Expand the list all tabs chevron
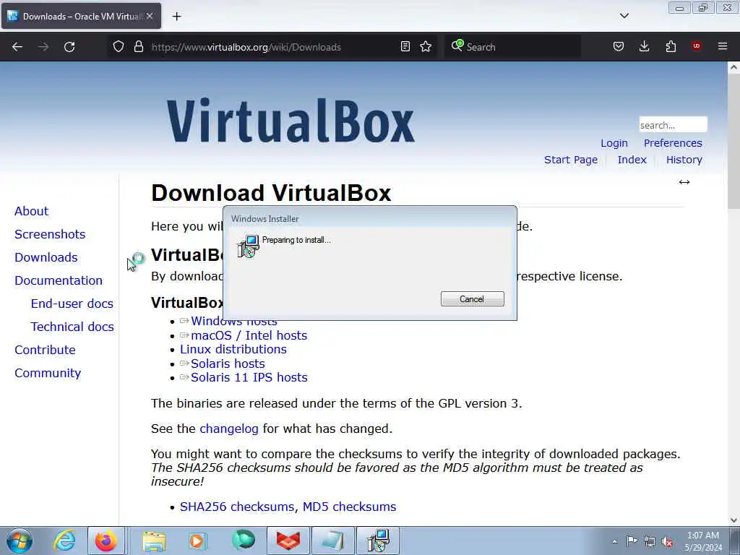Screen dimensions: 740x555 click(x=624, y=16)
